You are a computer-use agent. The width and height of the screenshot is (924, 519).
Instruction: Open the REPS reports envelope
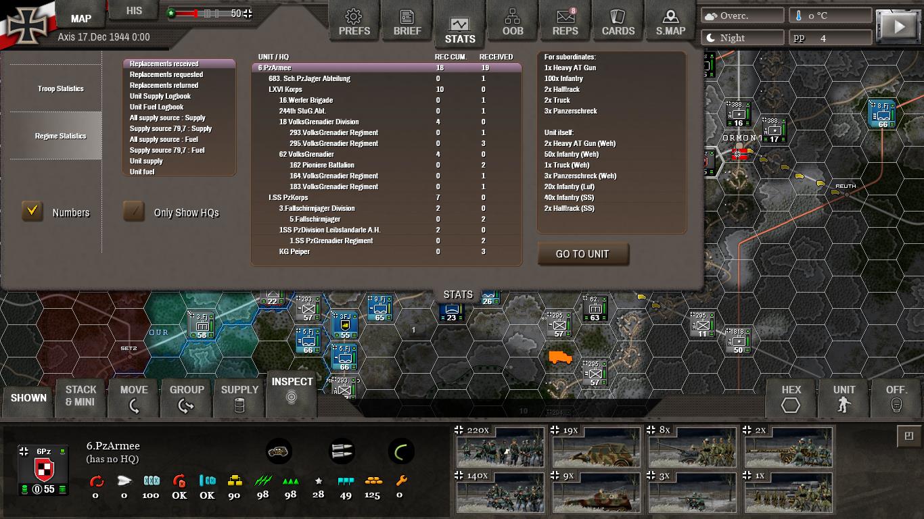(565, 21)
